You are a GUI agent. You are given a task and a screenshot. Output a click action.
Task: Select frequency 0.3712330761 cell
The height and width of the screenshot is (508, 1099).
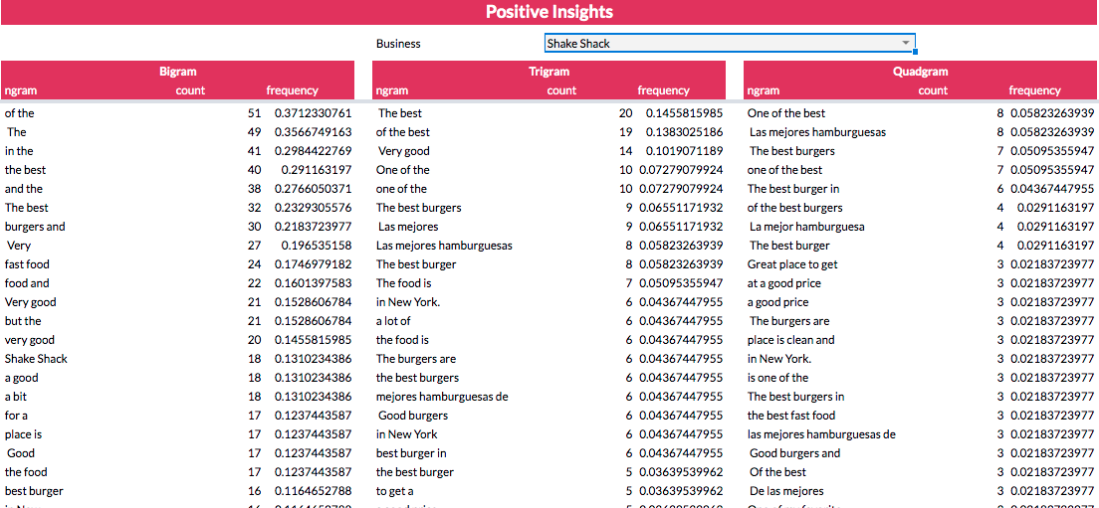(x=313, y=113)
